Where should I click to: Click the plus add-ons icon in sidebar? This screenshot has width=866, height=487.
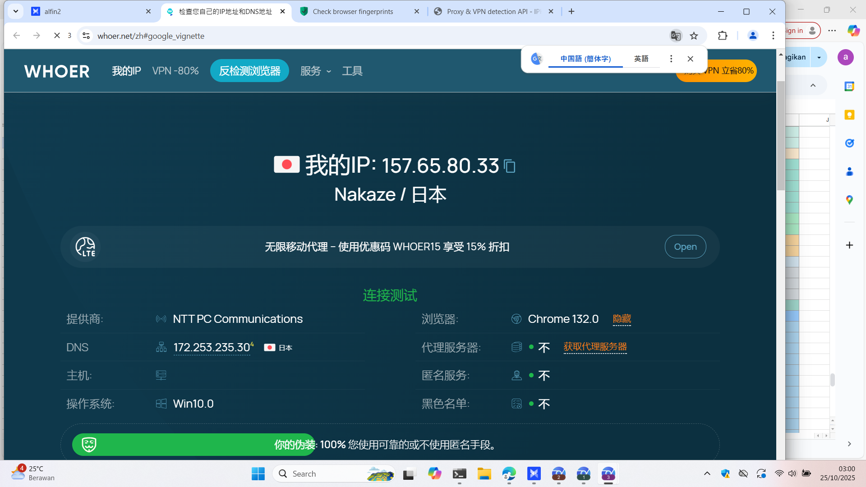tap(849, 245)
